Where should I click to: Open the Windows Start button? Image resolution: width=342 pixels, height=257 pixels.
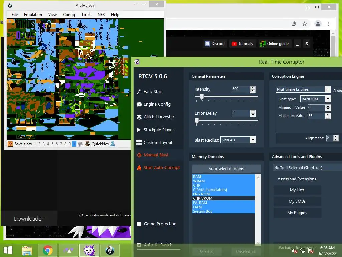click(8, 250)
